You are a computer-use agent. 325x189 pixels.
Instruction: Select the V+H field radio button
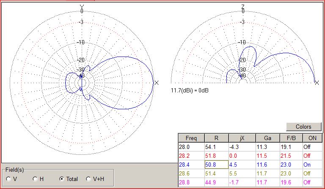pyautogui.click(x=88, y=179)
